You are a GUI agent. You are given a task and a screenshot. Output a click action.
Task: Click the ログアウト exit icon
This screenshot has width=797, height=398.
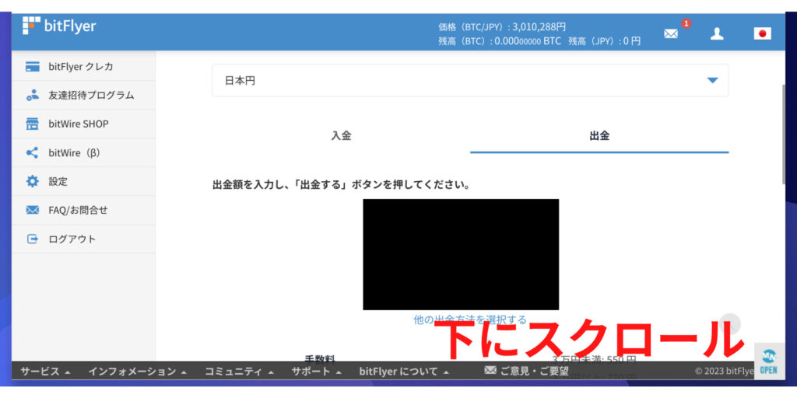33,239
